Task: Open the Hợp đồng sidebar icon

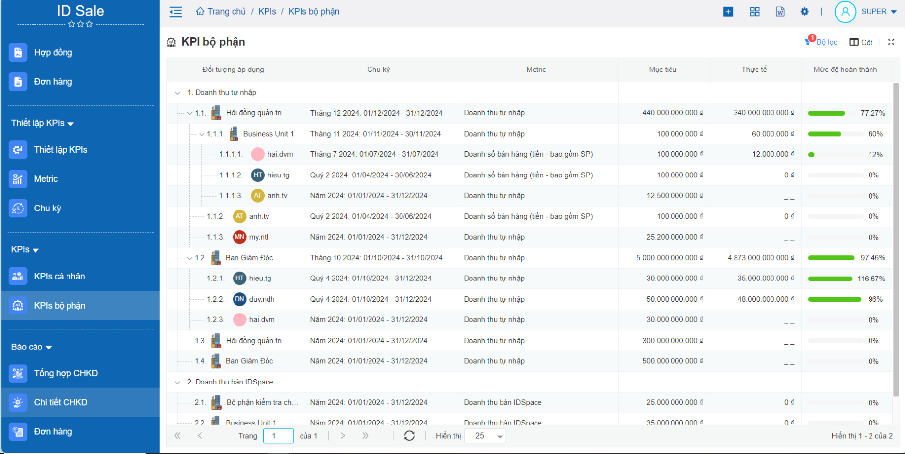Action: [18, 52]
